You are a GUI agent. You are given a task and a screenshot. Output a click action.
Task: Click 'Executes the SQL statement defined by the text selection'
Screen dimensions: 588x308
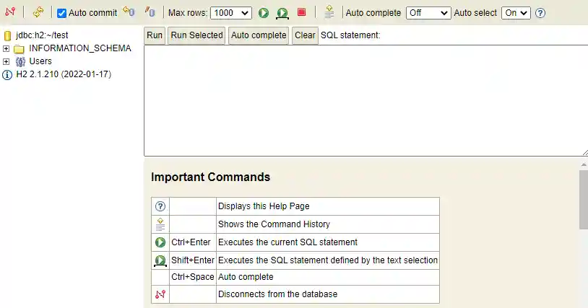(328, 260)
